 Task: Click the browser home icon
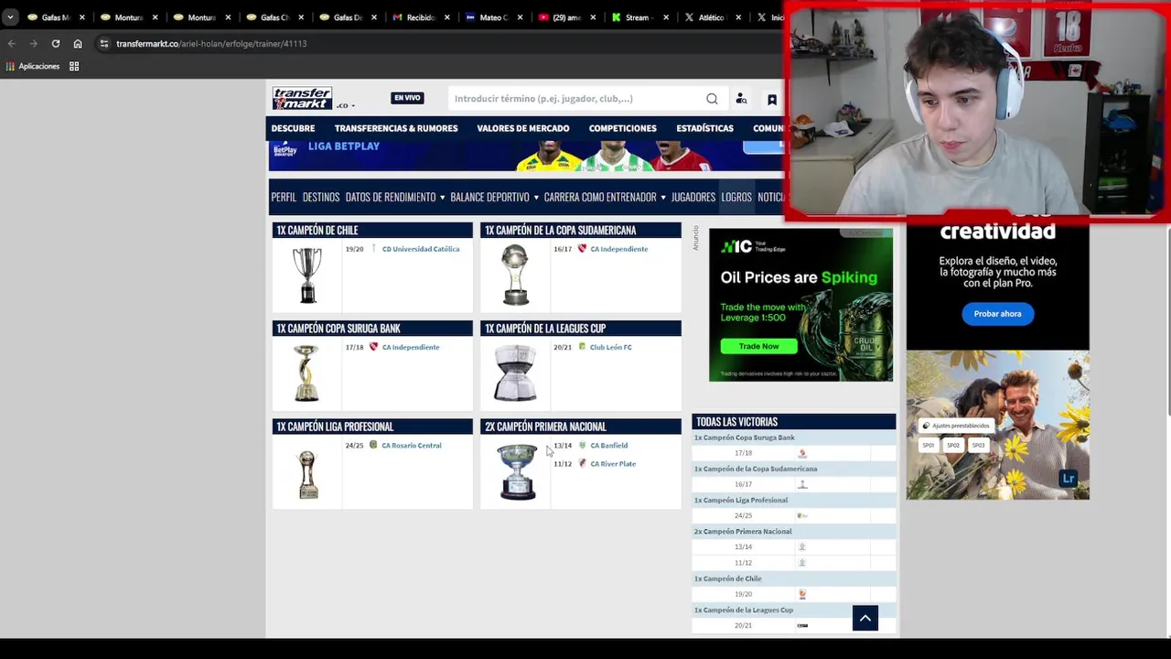78,43
